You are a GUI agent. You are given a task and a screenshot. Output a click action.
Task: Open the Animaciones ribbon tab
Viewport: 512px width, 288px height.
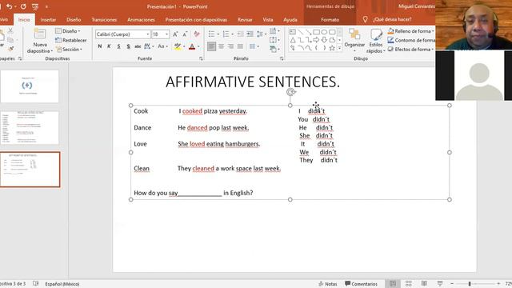[141, 19]
